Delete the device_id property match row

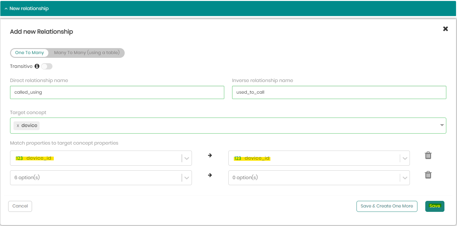tap(428, 155)
